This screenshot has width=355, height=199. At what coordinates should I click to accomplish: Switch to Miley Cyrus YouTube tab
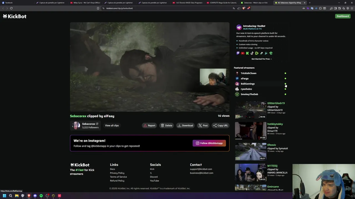(85, 3)
